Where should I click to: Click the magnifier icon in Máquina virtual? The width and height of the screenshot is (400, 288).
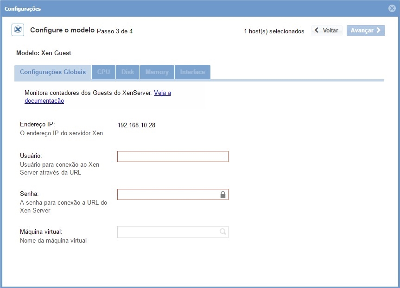[x=223, y=232]
